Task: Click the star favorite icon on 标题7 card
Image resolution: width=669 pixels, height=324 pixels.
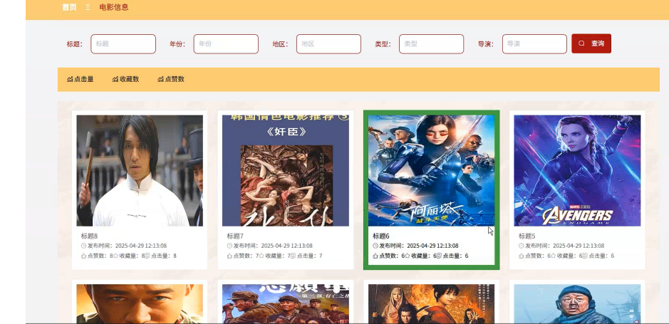Action: pyautogui.click(x=261, y=256)
